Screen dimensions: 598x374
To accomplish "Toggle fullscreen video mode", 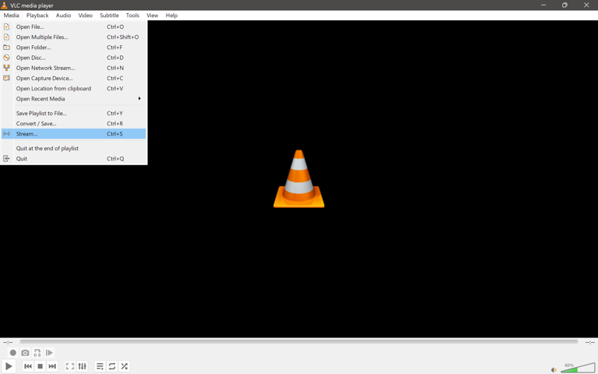I will (70, 366).
